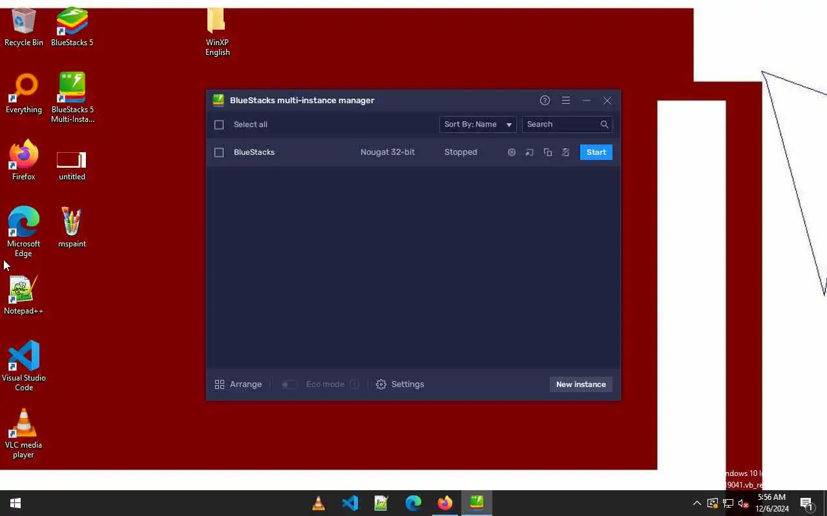Tick the Select all checkbox
This screenshot has width=827, height=516.
[x=219, y=124]
